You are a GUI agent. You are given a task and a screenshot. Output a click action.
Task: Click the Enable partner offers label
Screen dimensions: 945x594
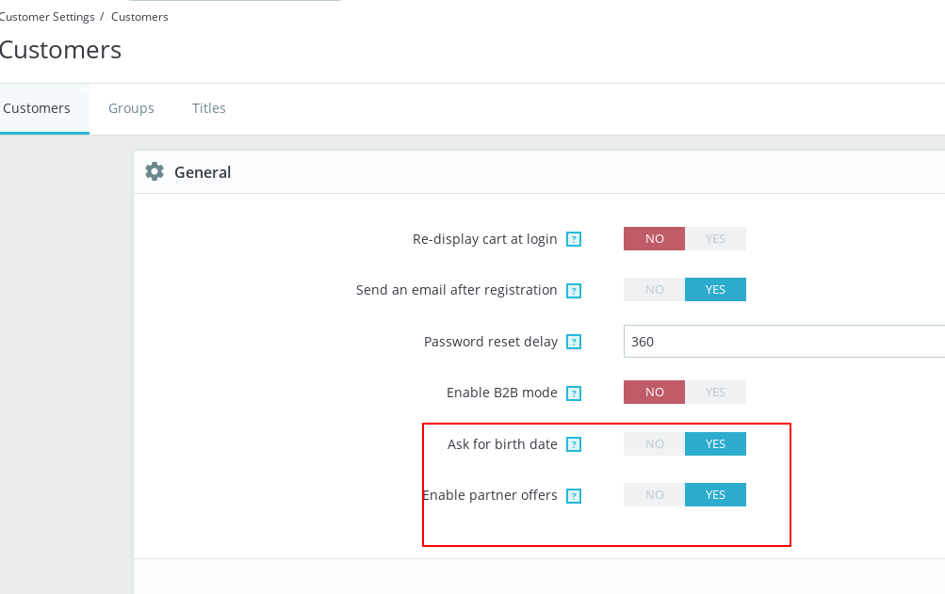click(490, 495)
